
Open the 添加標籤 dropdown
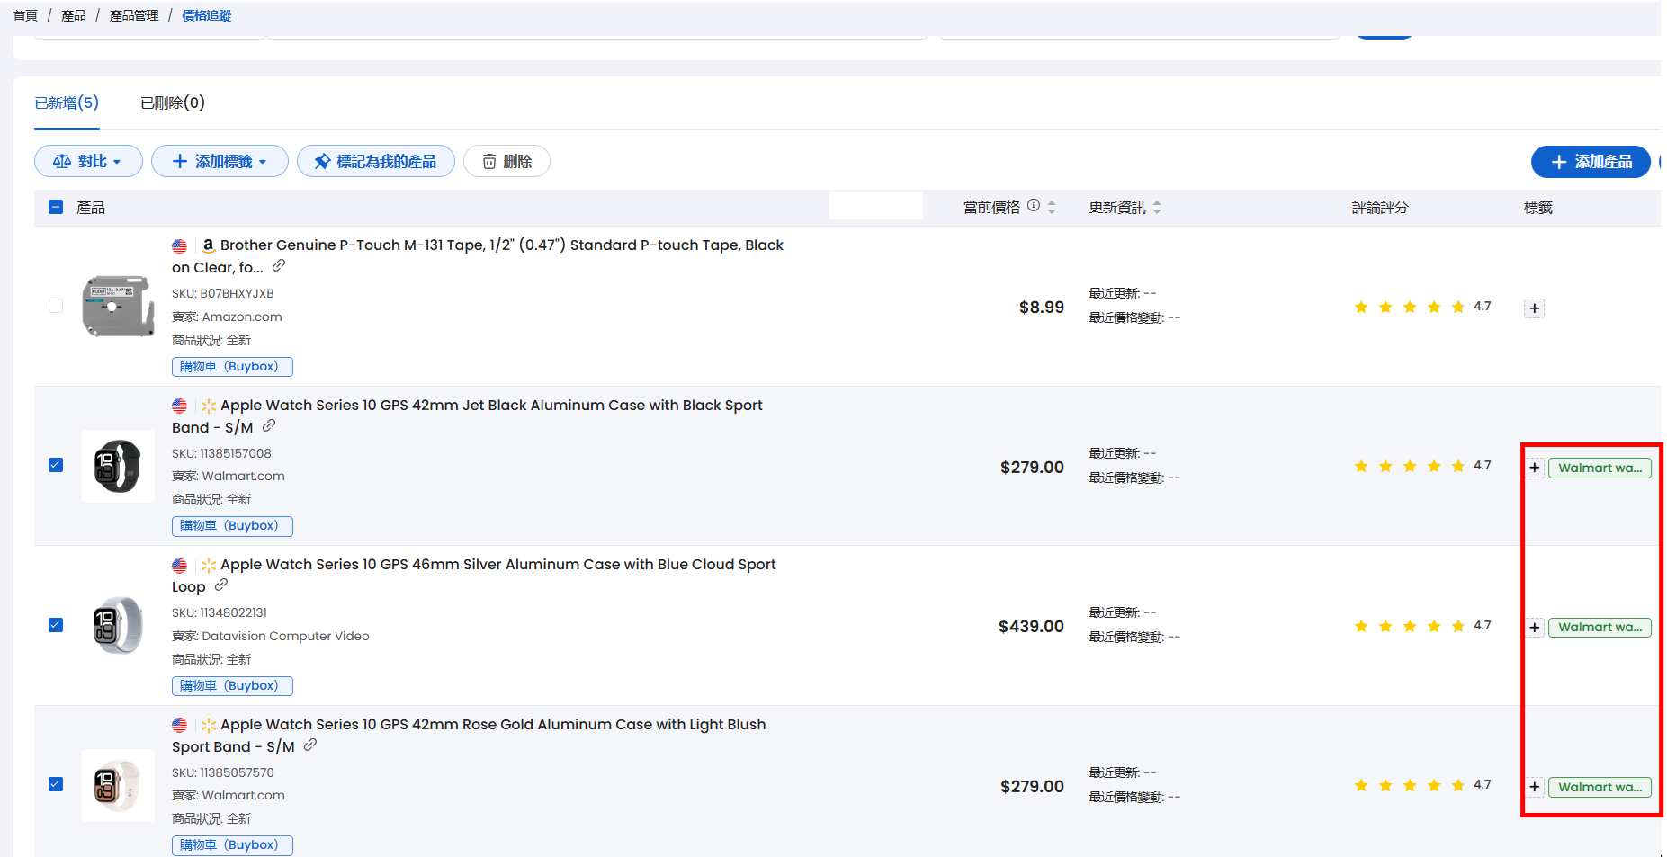click(x=220, y=161)
